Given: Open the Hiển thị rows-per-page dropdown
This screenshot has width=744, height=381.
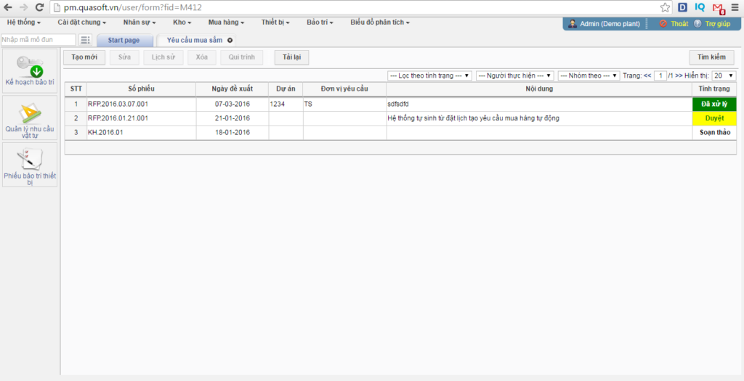Looking at the screenshot, I should click(x=724, y=75).
